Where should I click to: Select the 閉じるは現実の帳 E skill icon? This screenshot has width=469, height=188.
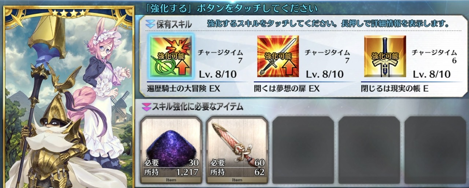[385, 56]
